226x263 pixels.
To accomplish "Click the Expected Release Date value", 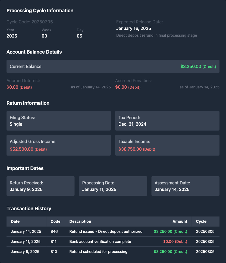I will (x=134, y=28).
